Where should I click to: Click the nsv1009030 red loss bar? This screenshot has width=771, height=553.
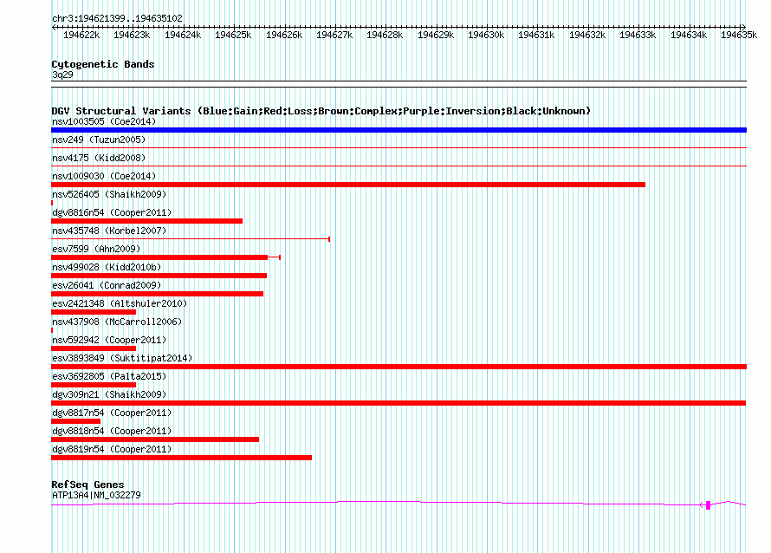pos(348,185)
